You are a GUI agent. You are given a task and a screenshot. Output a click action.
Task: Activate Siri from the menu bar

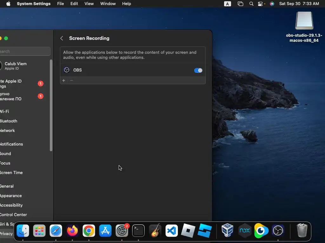click(x=272, y=4)
